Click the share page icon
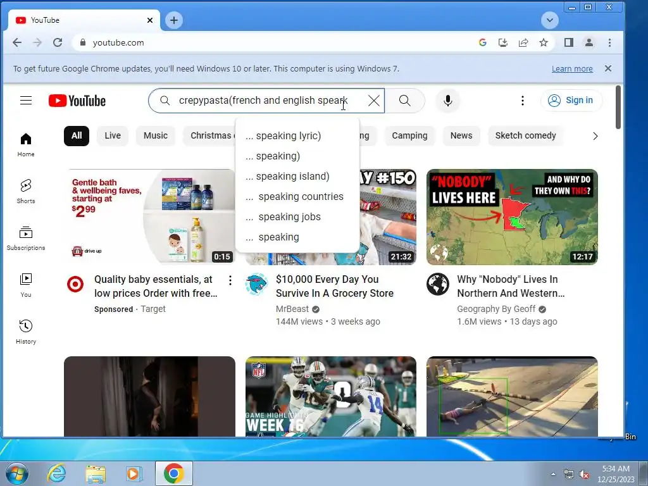 pos(523,42)
